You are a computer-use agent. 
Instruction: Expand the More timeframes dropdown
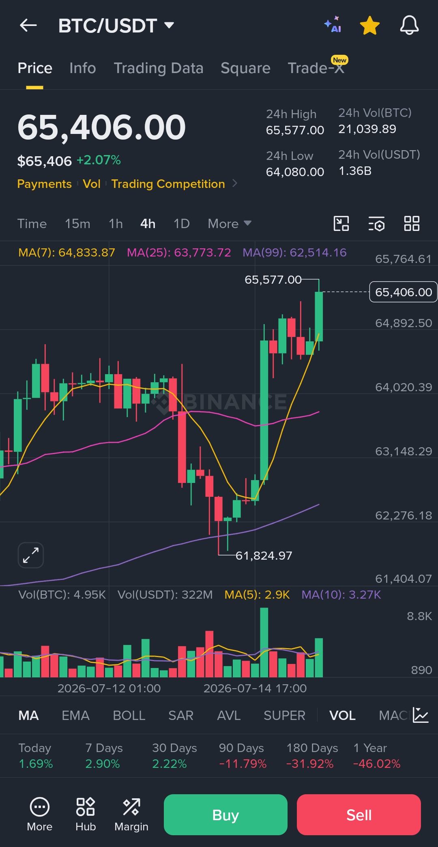[230, 224]
